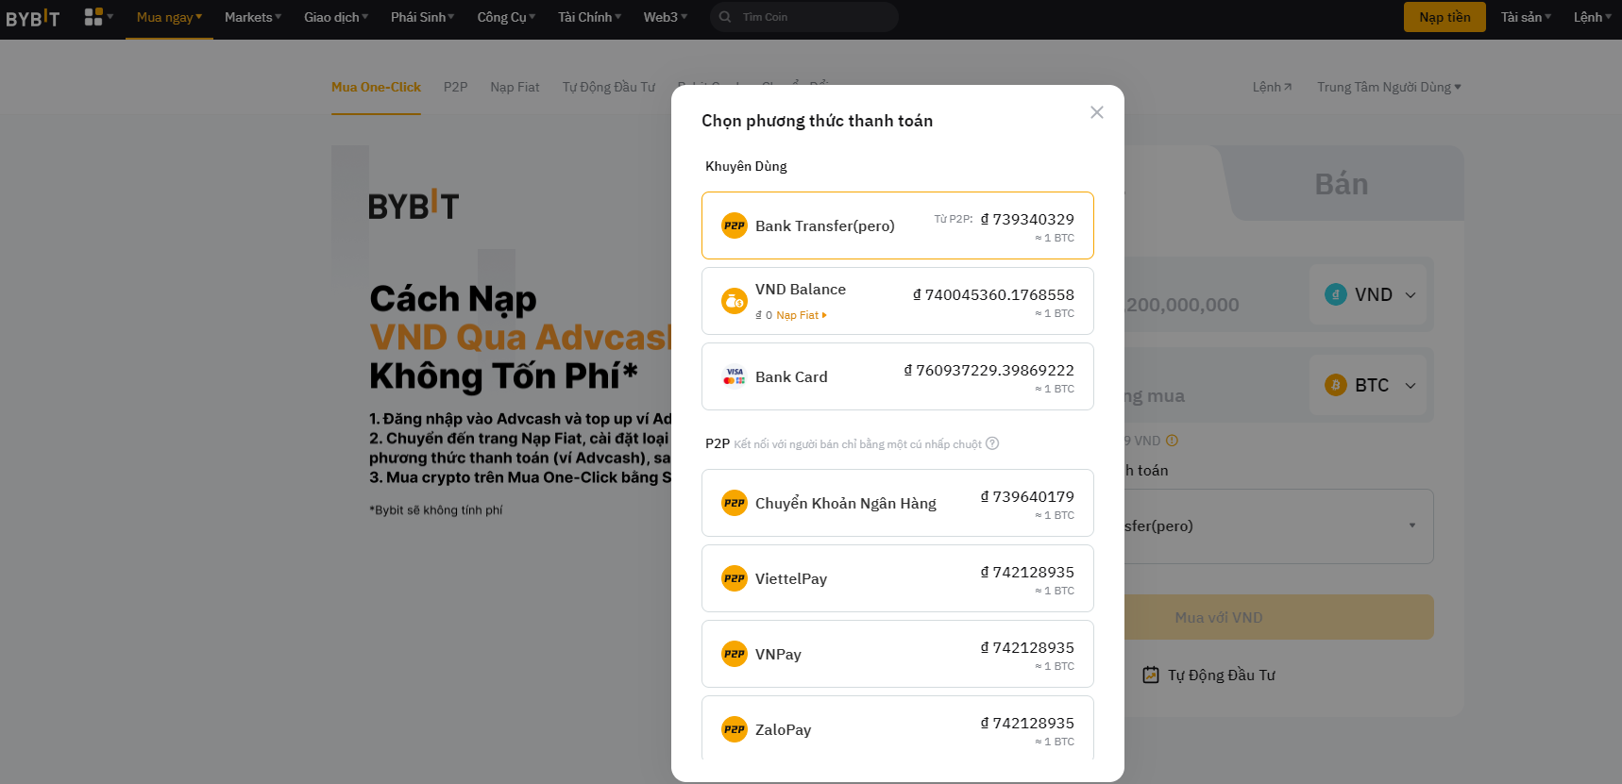
Task: Open the payment method selector showing sfer(pero)
Action: tap(1279, 525)
